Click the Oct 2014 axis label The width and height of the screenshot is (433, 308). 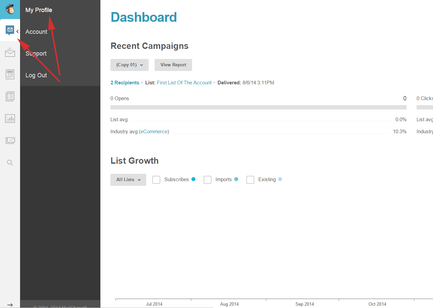pos(377,304)
